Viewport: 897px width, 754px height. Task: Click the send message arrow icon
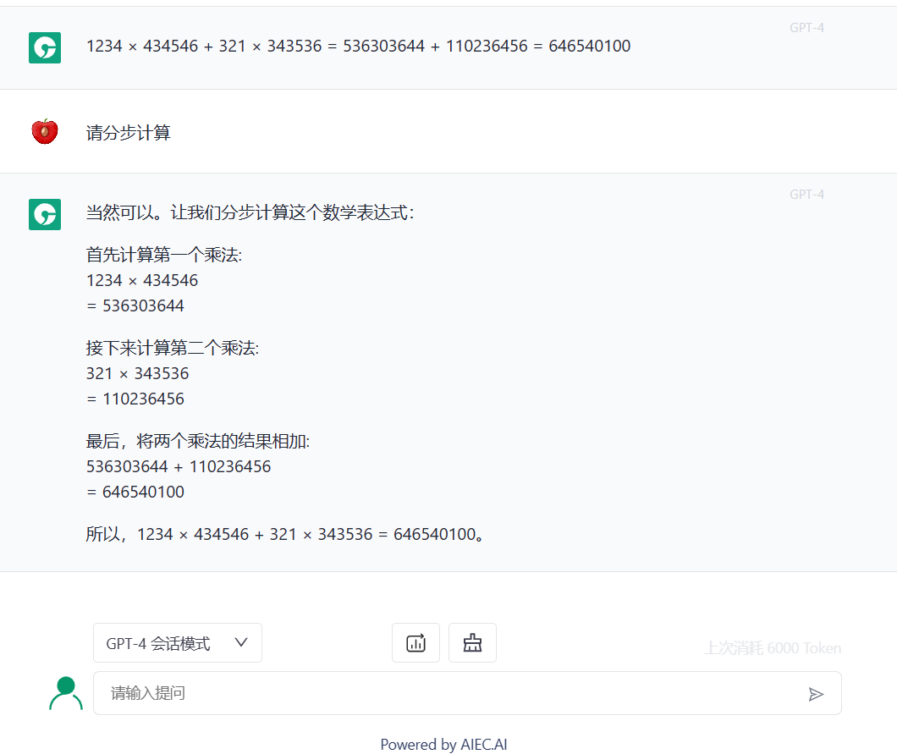815,694
